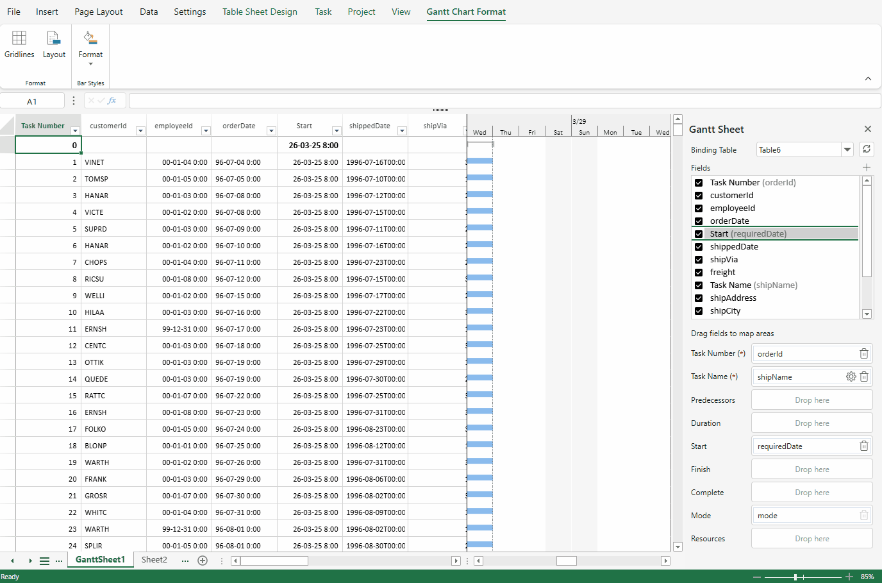Open the Project tab

click(x=362, y=12)
